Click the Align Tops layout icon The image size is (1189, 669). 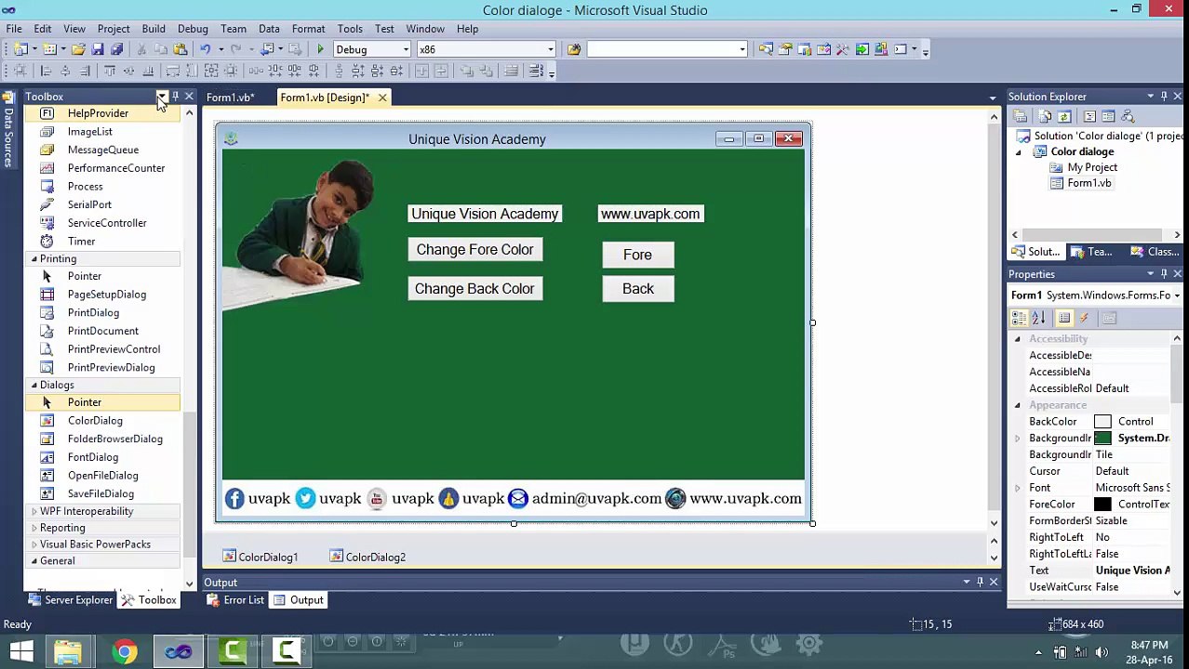[x=109, y=71]
